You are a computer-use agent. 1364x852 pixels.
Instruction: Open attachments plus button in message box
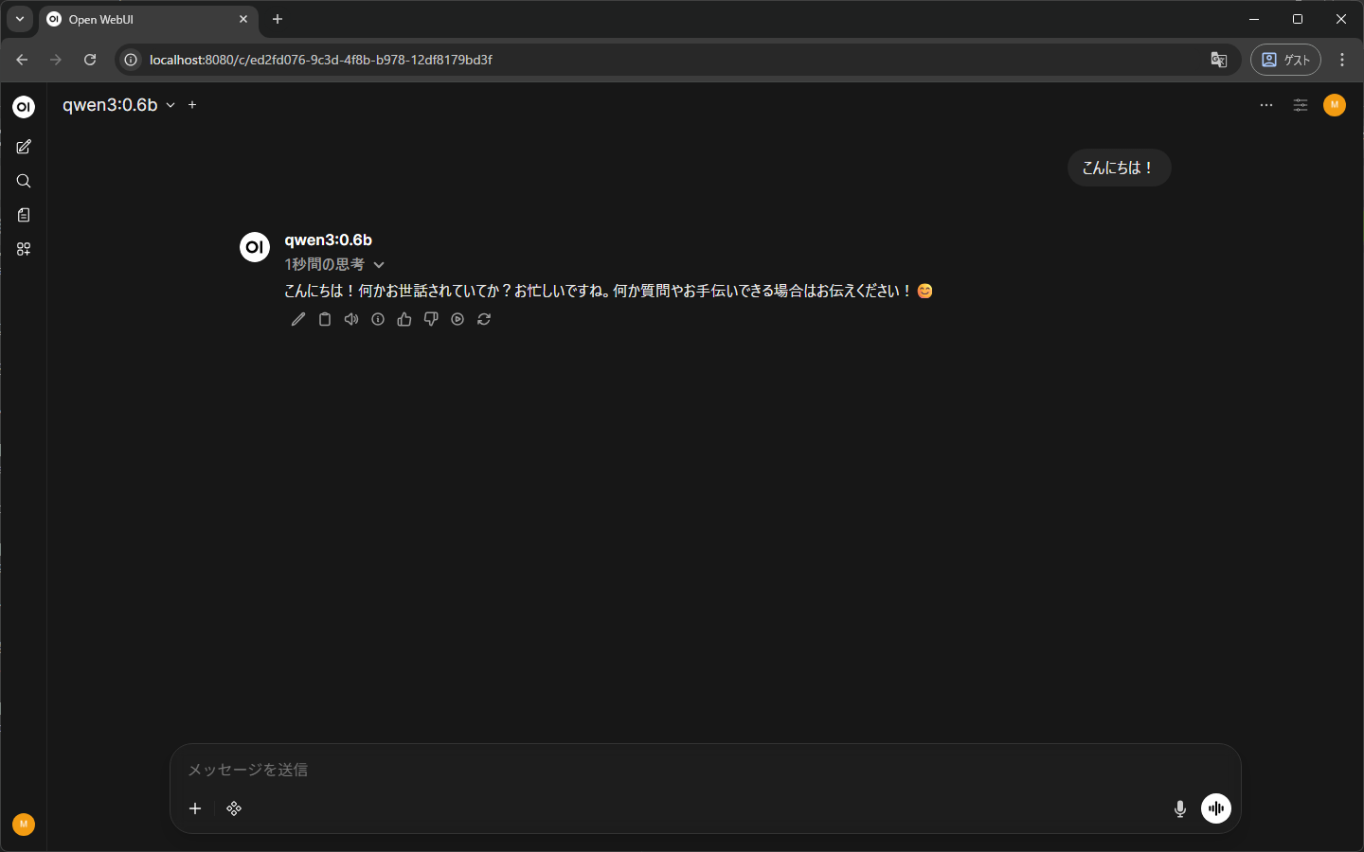[195, 808]
